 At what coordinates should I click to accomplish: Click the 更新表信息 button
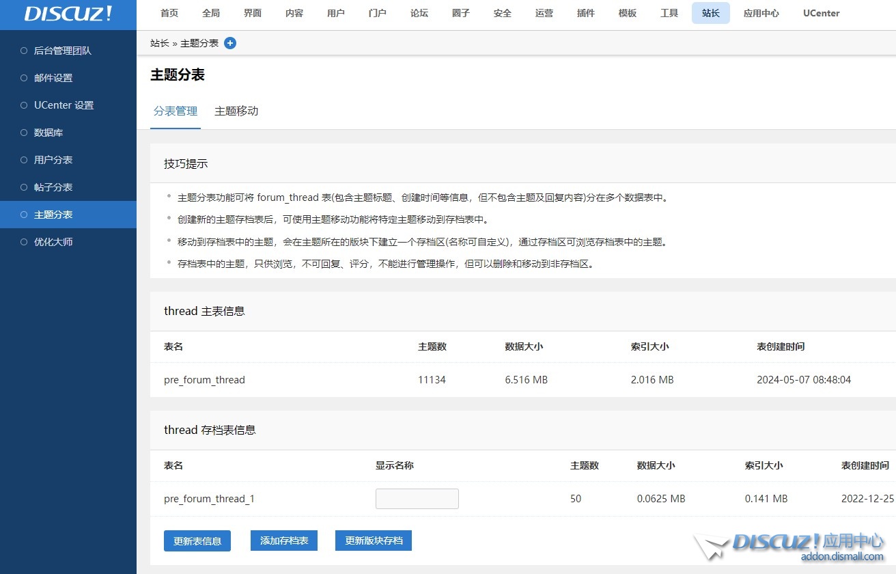(x=197, y=541)
